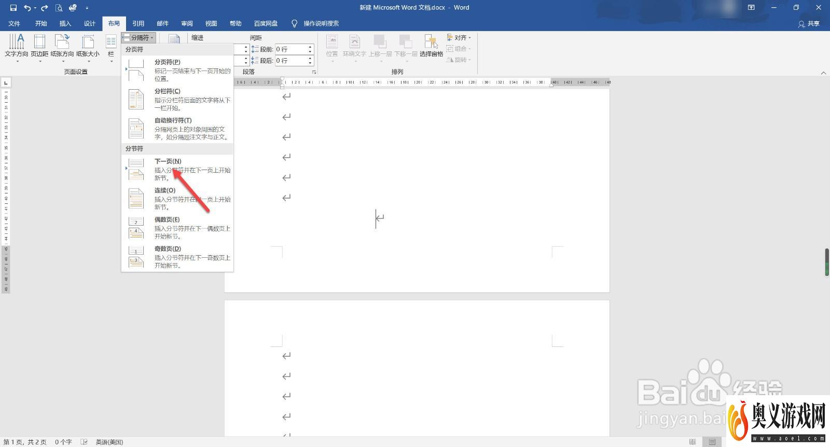The image size is (830, 447).
Task: Switch to read mode view
Action: pos(693,442)
